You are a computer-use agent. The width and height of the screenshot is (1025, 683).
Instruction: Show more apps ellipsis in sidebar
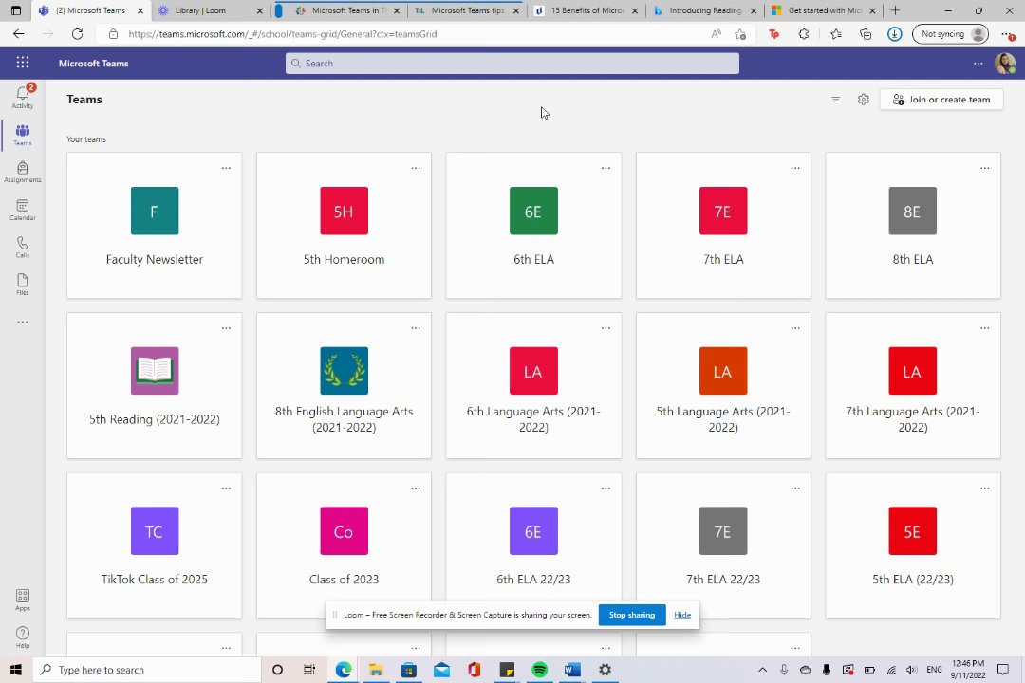point(23,323)
